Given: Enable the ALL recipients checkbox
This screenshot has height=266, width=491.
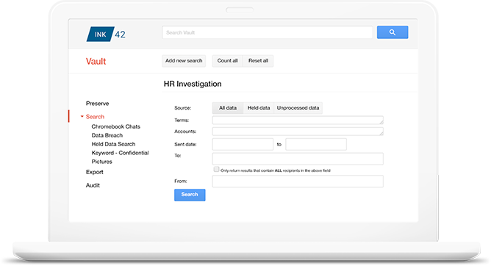Looking at the screenshot, I should pyautogui.click(x=216, y=169).
